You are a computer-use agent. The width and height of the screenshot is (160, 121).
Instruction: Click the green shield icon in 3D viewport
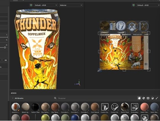click(x=31, y=5)
